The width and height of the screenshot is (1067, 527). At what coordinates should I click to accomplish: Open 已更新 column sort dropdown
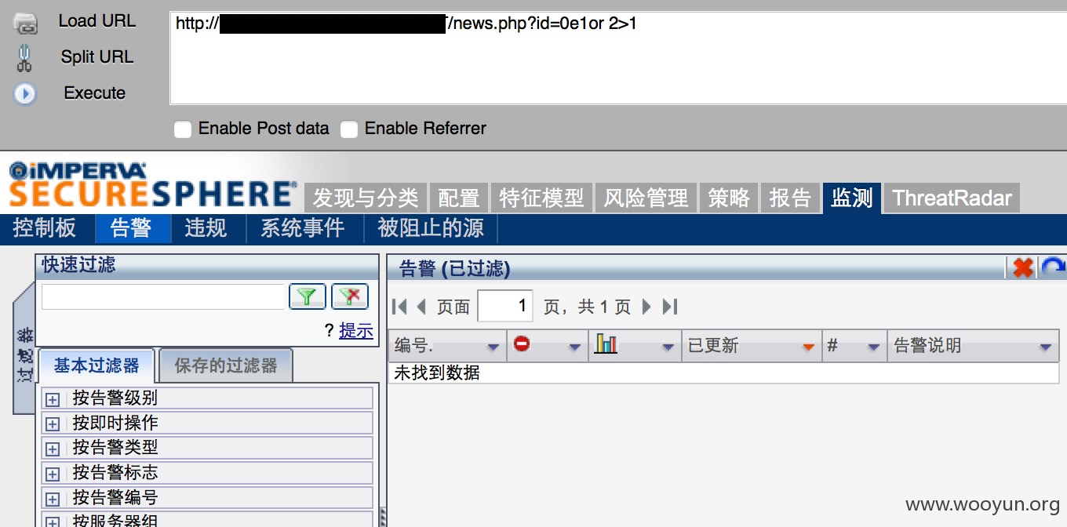[808, 347]
